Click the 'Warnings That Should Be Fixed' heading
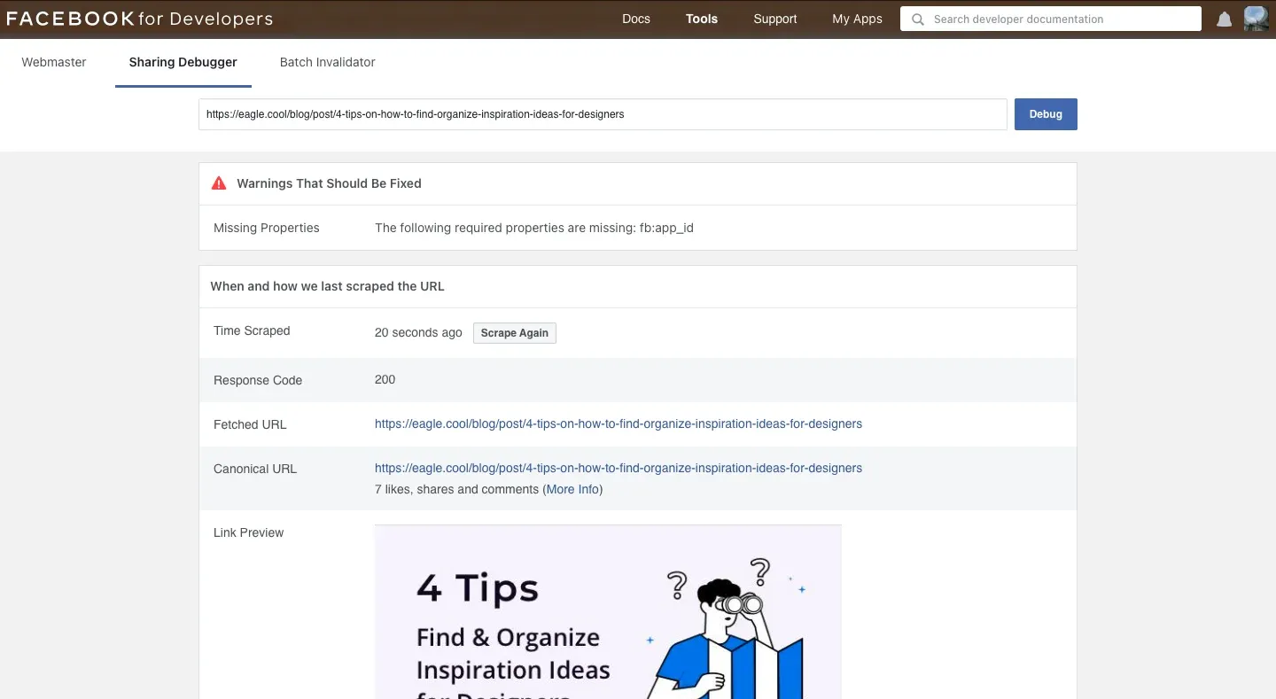Screen dimensions: 1276x699 point(329,183)
